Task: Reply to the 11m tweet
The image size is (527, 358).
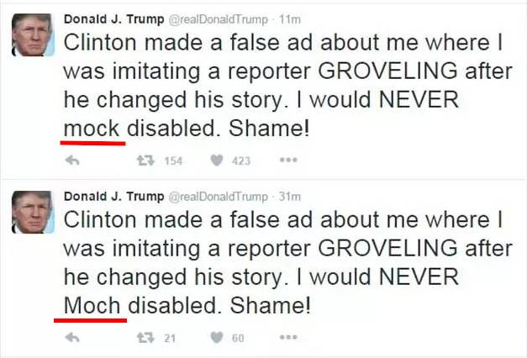Action: 72,161
